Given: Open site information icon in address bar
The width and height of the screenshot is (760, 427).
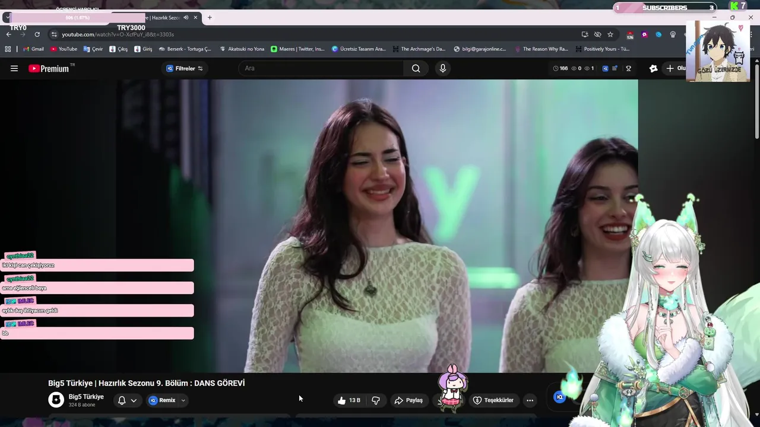Looking at the screenshot, I should [54, 34].
